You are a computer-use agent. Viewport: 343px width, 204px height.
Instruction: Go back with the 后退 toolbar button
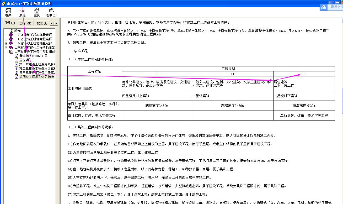point(22,13)
